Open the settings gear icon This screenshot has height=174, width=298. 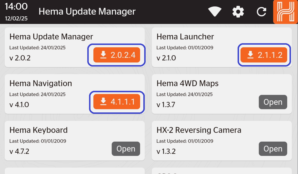tap(238, 11)
